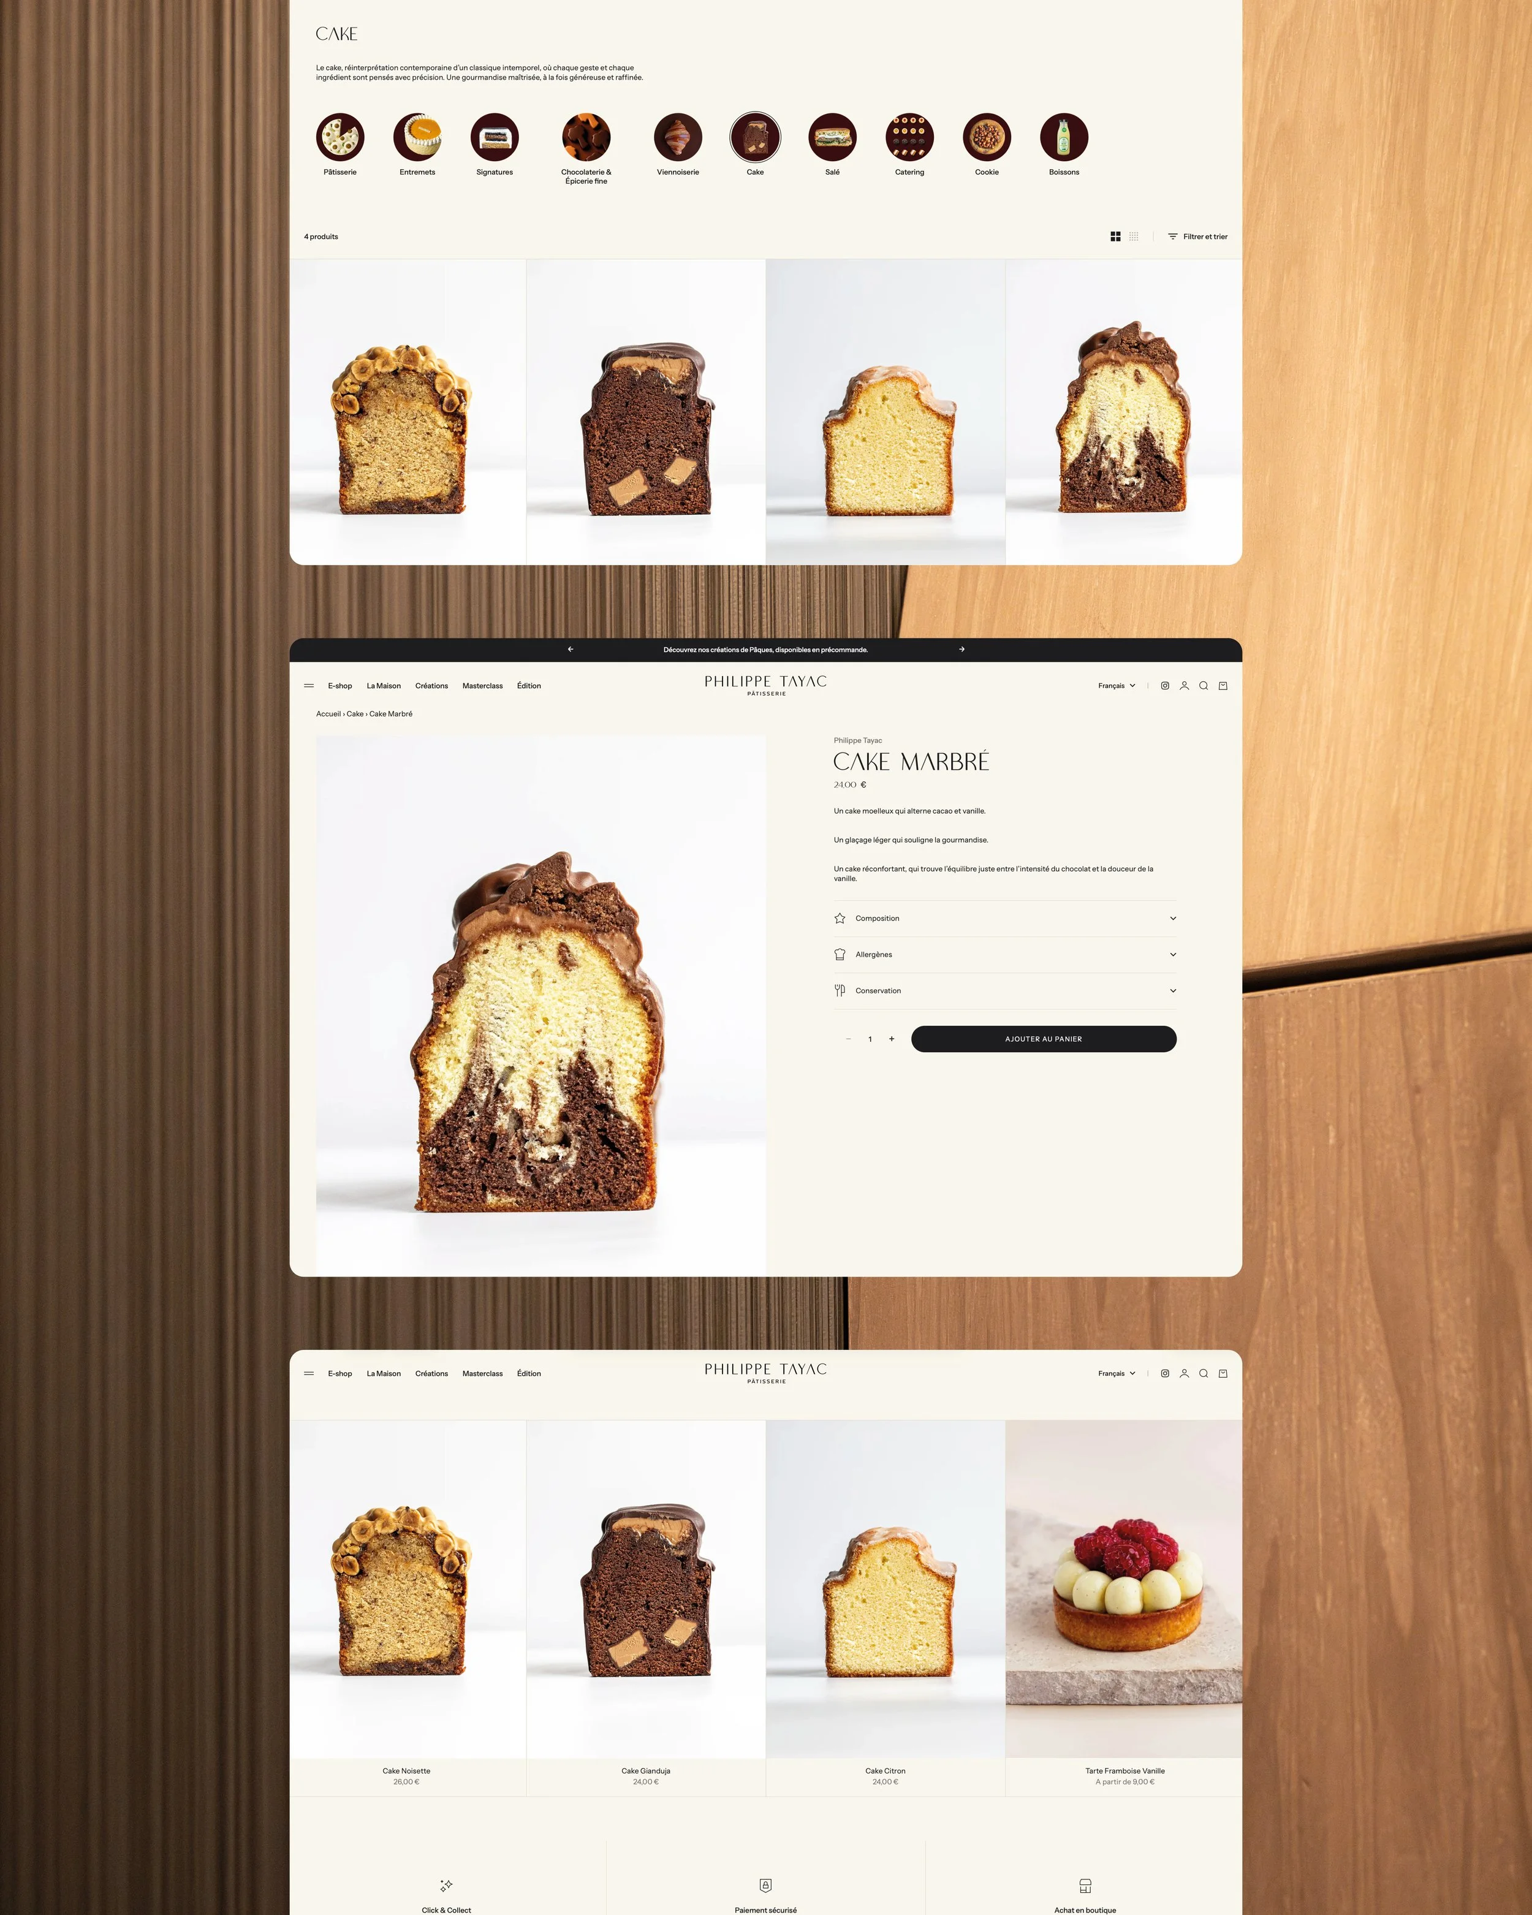The image size is (1532, 1915).
Task: Open account icon on bottom page header
Action: tap(1184, 1373)
